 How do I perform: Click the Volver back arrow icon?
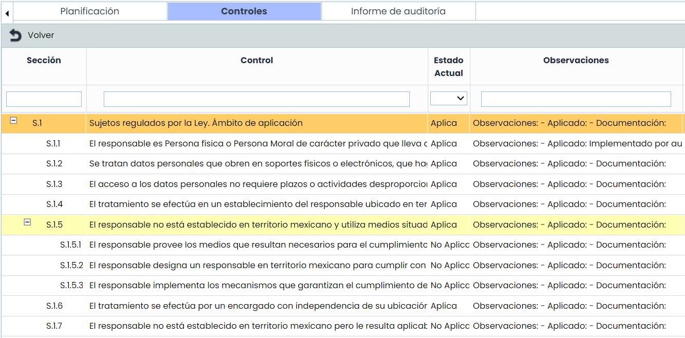click(15, 35)
